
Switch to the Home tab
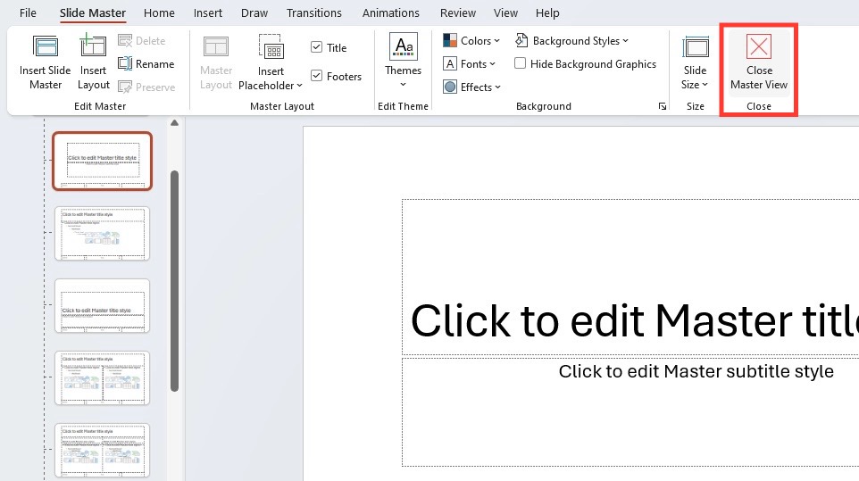159,12
